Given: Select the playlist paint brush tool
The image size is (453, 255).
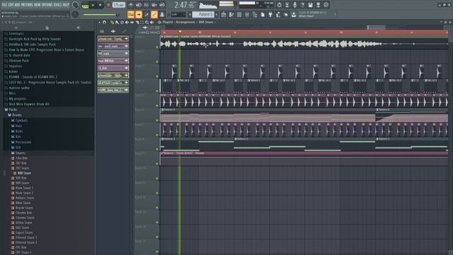Looking at the screenshot, I should (117, 22).
